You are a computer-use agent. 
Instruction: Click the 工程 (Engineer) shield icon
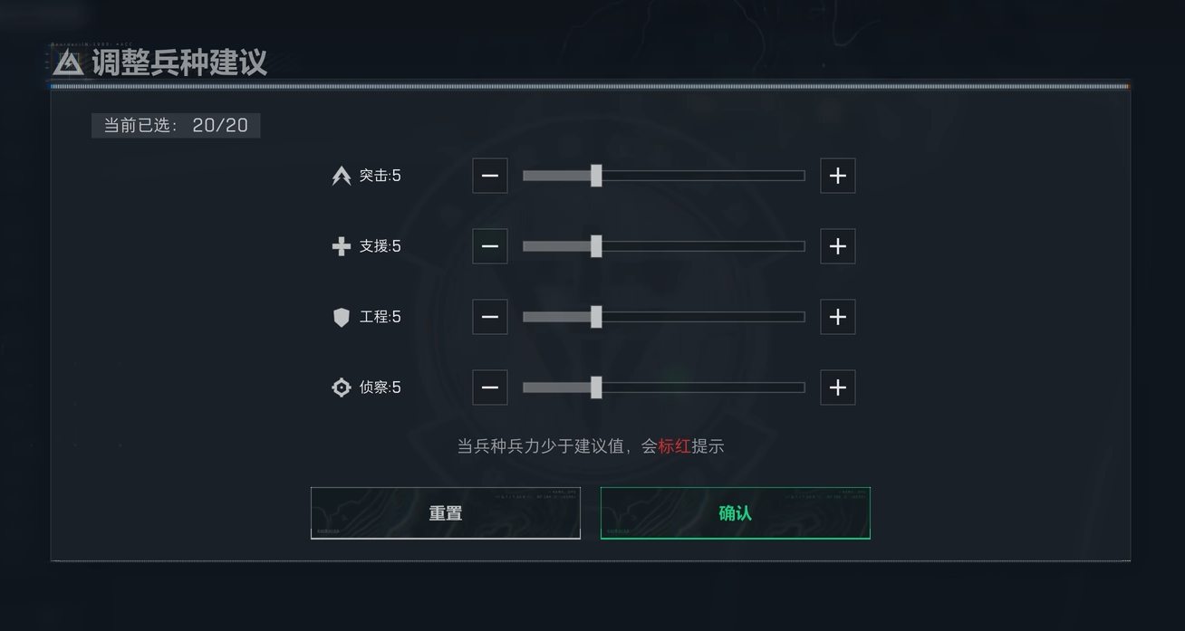tap(342, 317)
